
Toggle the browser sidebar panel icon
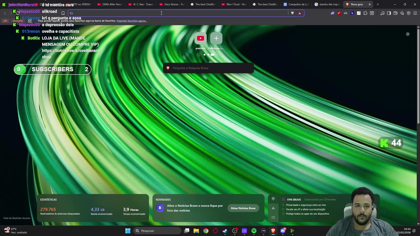[389, 13]
